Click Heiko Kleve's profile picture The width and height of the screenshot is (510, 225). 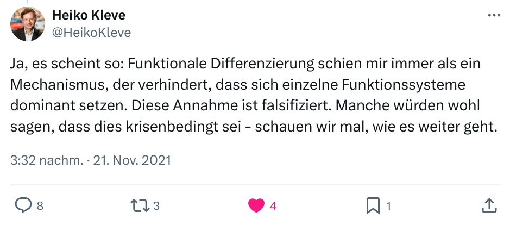pyautogui.click(x=27, y=24)
